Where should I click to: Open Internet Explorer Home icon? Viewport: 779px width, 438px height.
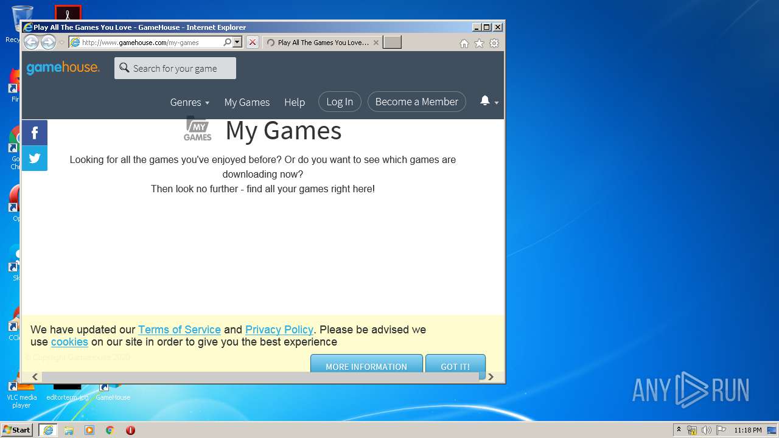click(464, 43)
